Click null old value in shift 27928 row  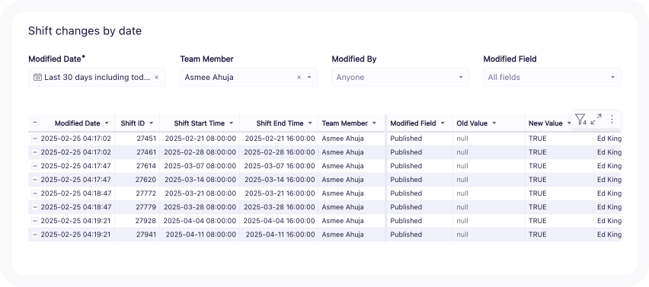click(489, 221)
